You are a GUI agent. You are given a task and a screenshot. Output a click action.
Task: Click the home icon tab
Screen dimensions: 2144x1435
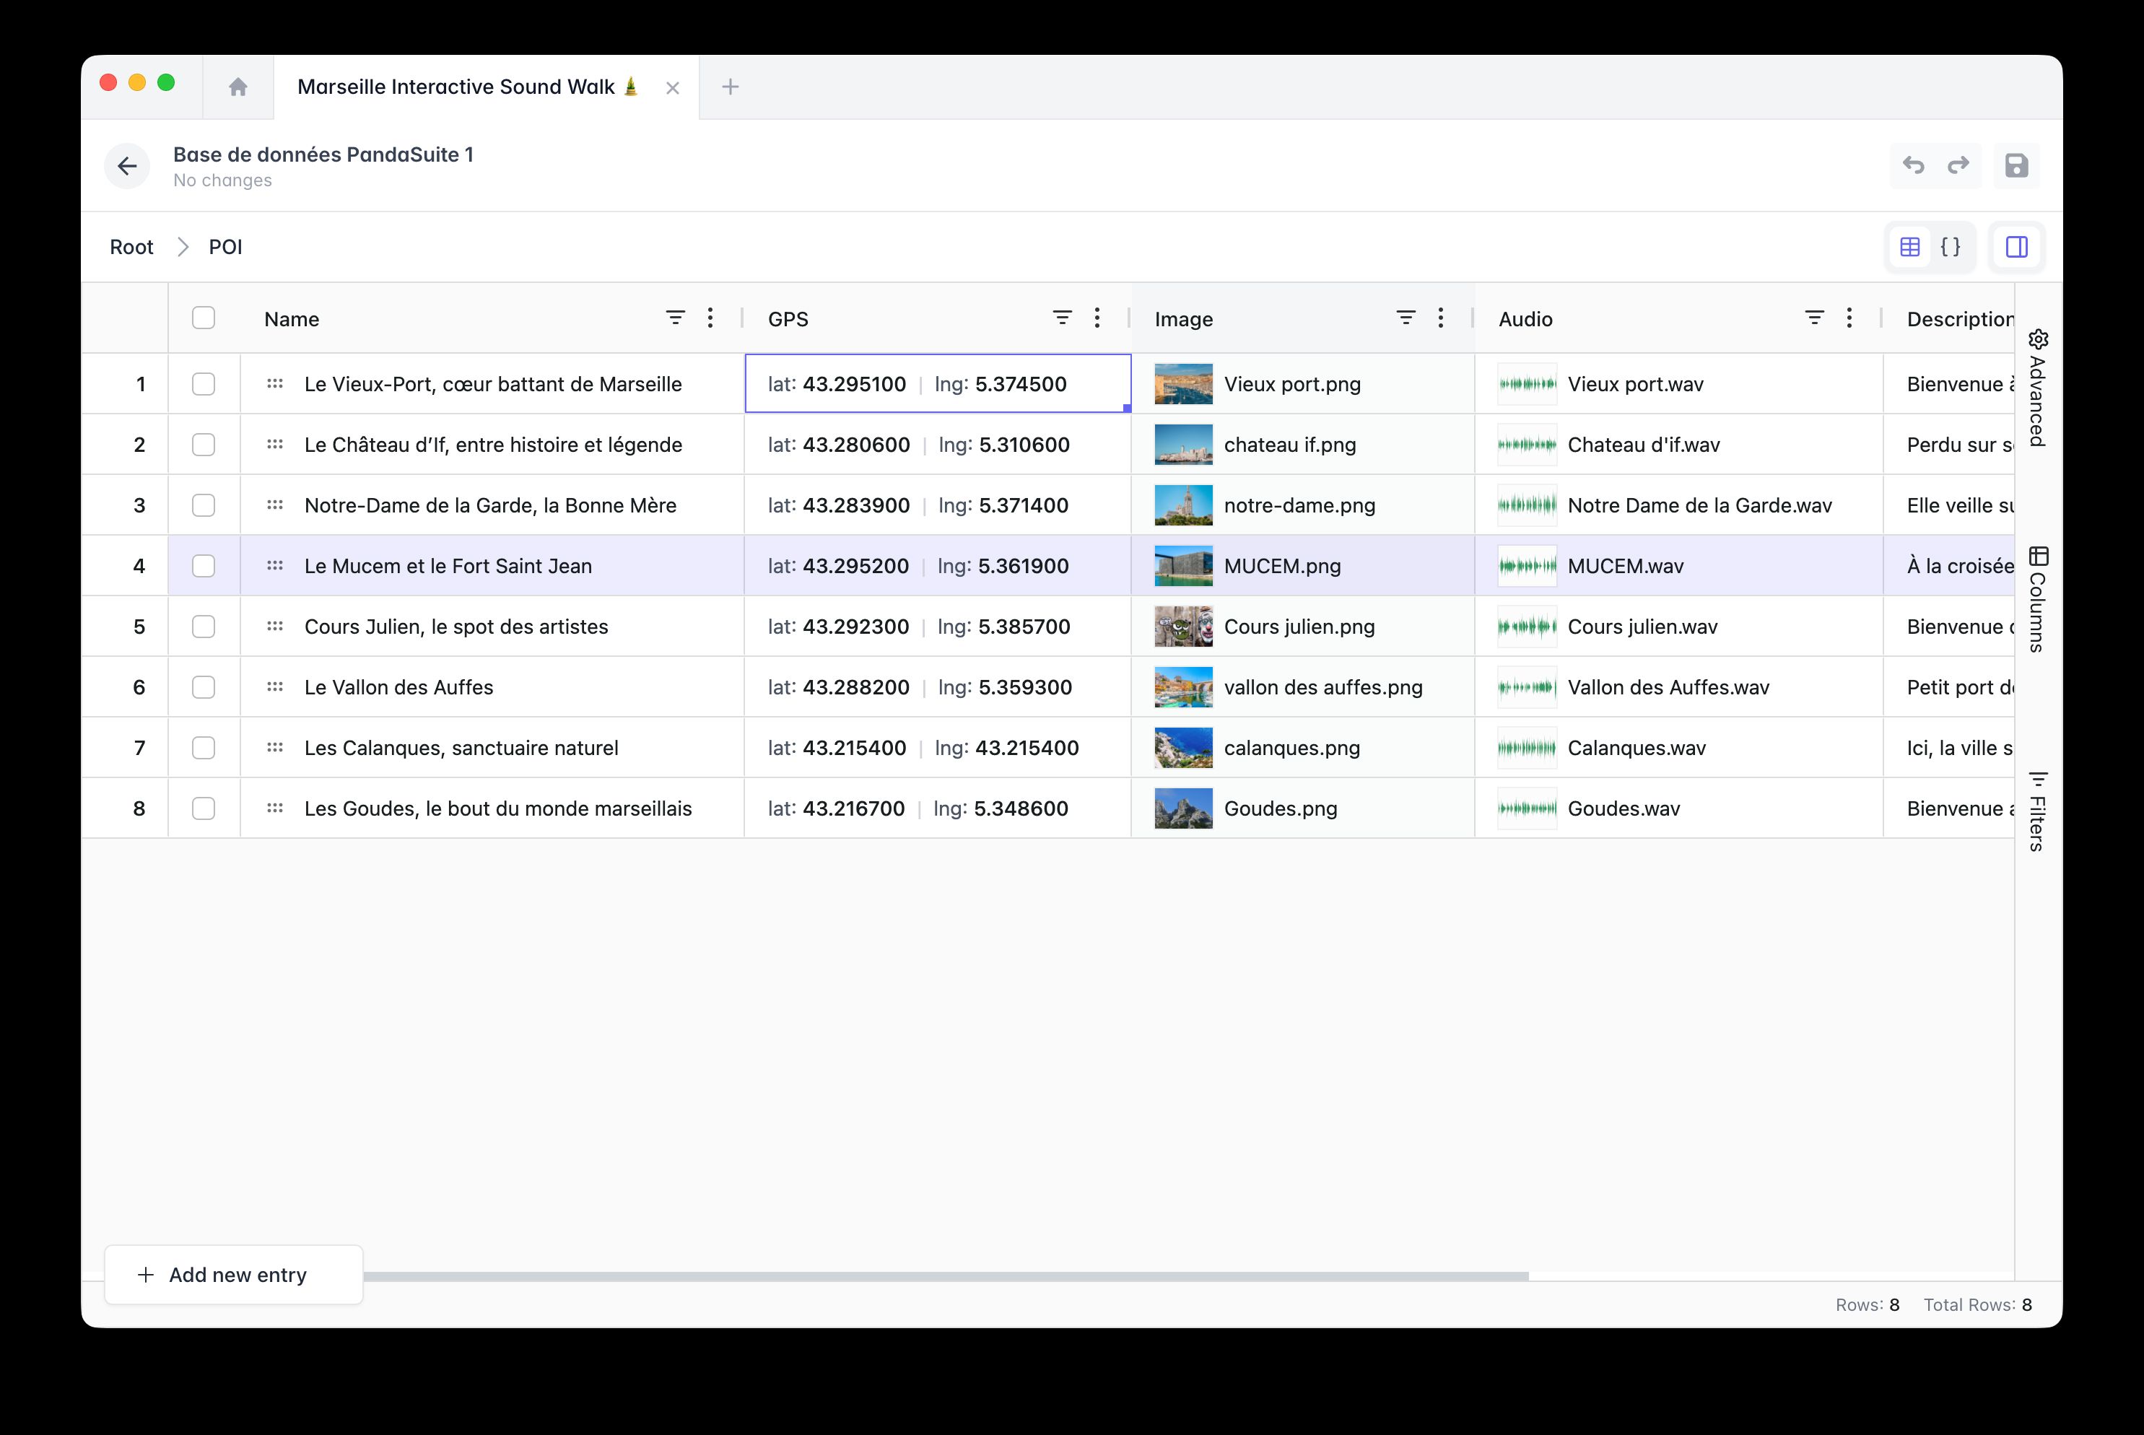pos(238,87)
